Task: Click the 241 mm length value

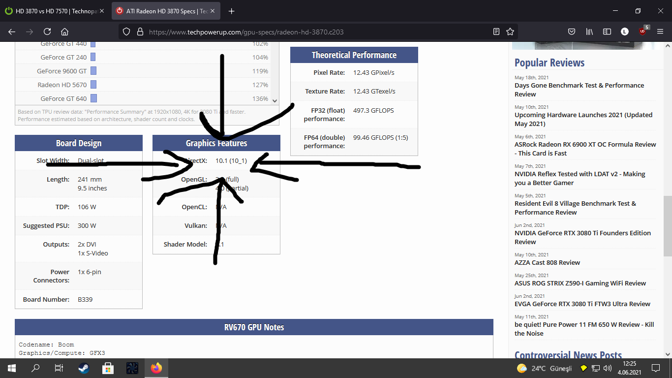Action: coord(90,179)
